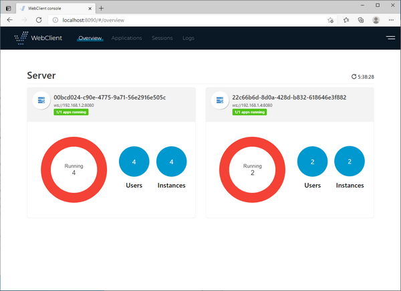The width and height of the screenshot is (401, 291).
Task: Switch to the Applications tab
Action: point(126,38)
